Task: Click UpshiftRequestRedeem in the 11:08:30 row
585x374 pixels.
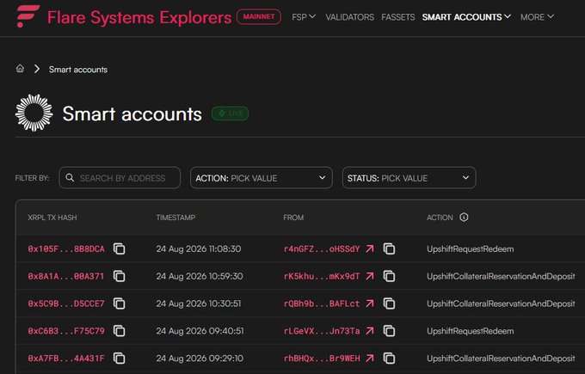Action: [470, 248]
